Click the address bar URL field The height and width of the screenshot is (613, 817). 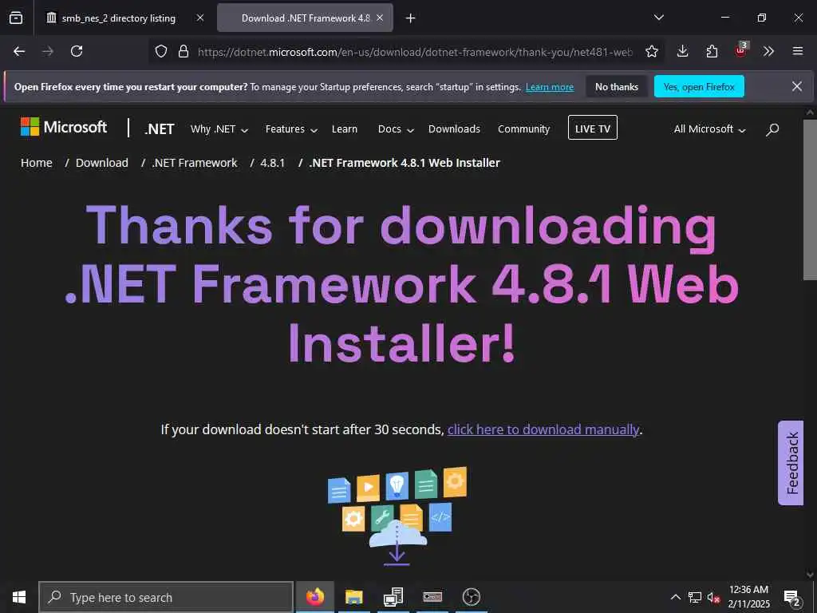pos(414,52)
